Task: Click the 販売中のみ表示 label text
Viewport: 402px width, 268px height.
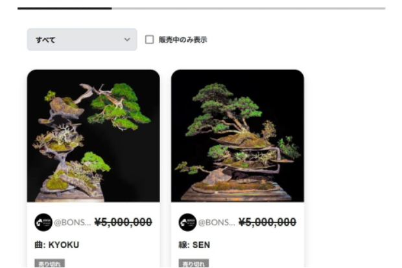Action: point(183,39)
